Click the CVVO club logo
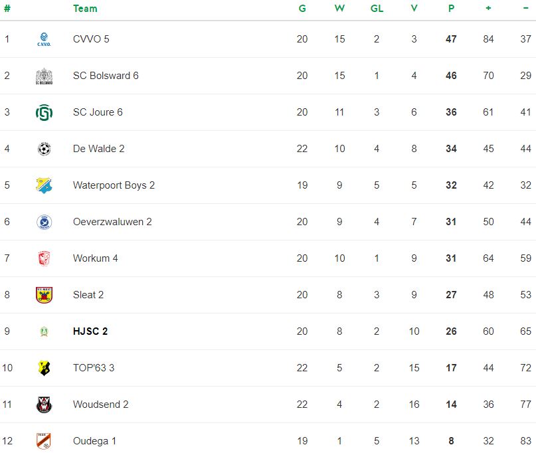Image resolution: width=536 pixels, height=453 pixels. pyautogui.click(x=44, y=39)
